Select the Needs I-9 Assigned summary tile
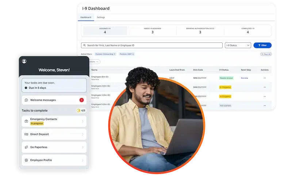The image size is (292, 177). pos(153,31)
